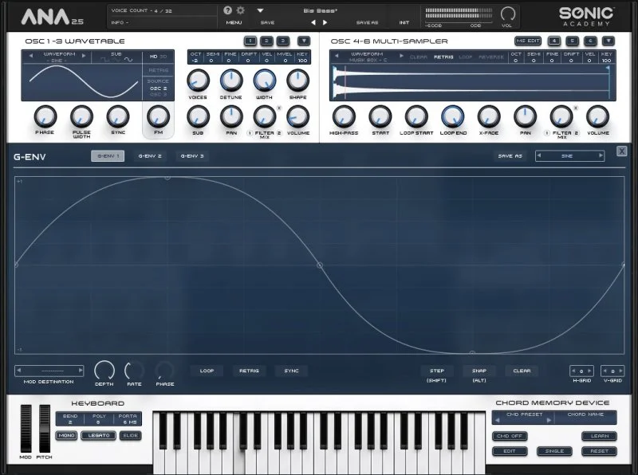The height and width of the screenshot is (475, 638).
Task: Step to next G-ENV shape preset
Action: (601, 155)
